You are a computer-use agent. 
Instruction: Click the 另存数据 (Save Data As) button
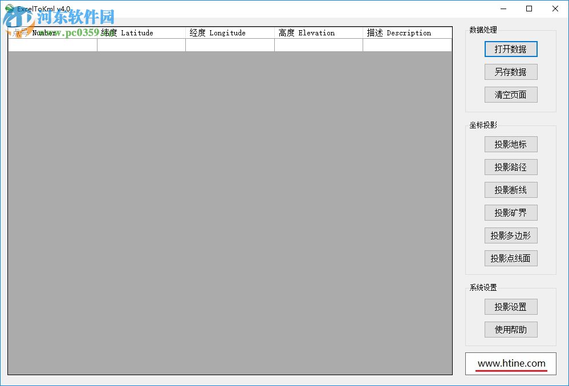pyautogui.click(x=510, y=72)
